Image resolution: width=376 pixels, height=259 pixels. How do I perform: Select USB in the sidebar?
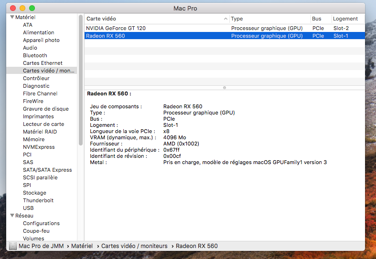(28, 208)
